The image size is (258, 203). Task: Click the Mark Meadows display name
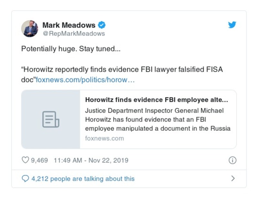pos(69,25)
